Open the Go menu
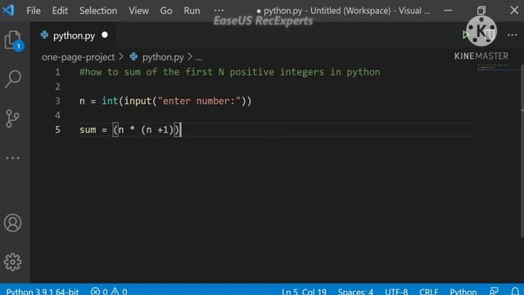 coord(166,11)
